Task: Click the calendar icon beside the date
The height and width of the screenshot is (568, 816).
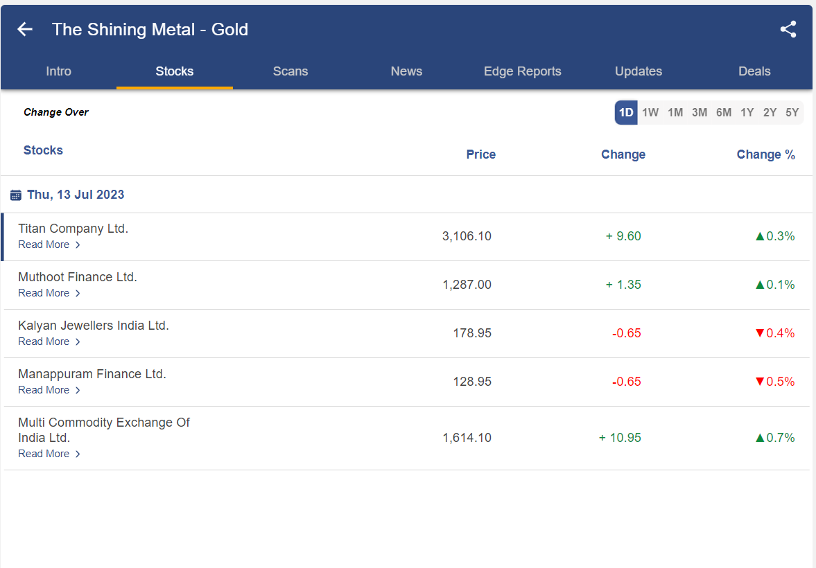Action: (16, 195)
